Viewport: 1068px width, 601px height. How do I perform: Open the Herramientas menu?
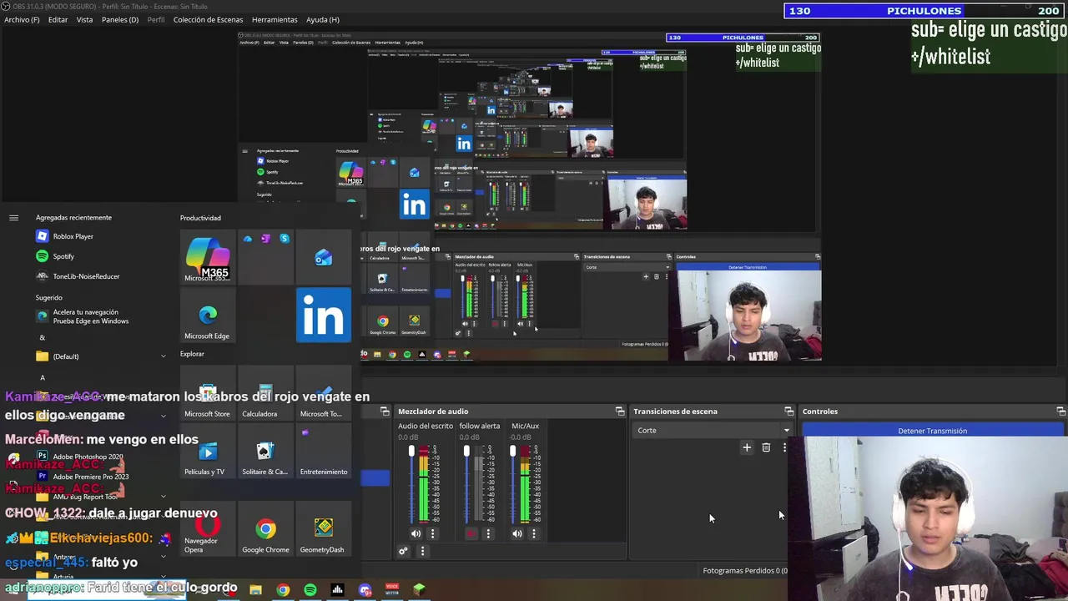275,19
